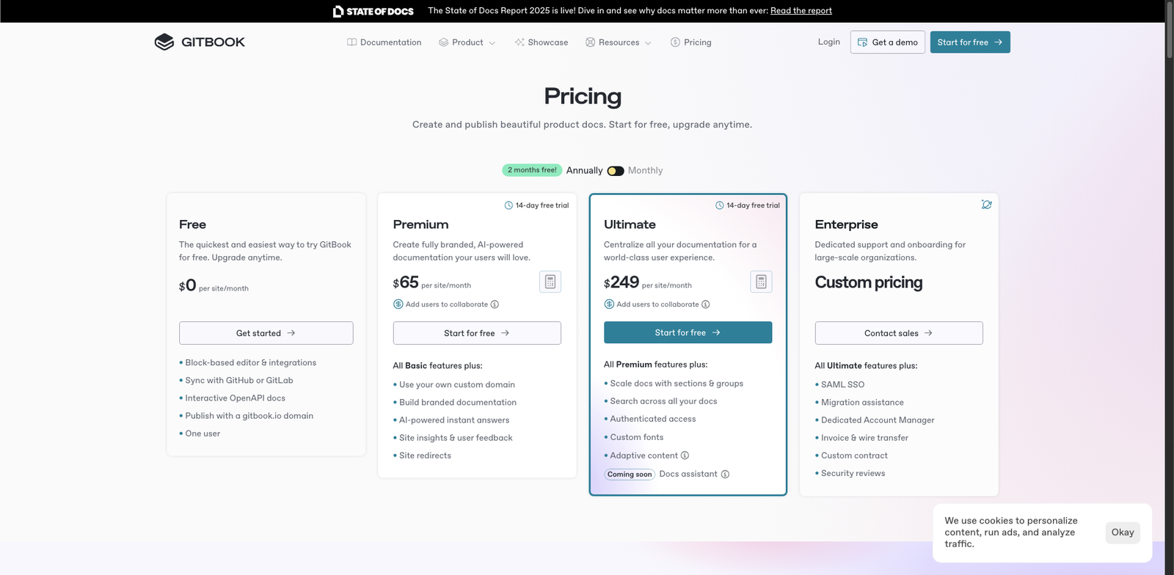This screenshot has width=1174, height=575.
Task: Click the Enterprise card chat icon
Action: (x=986, y=205)
